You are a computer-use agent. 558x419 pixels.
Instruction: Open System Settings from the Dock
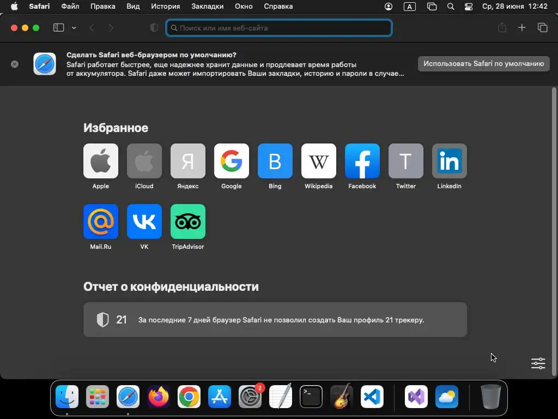[x=250, y=397]
